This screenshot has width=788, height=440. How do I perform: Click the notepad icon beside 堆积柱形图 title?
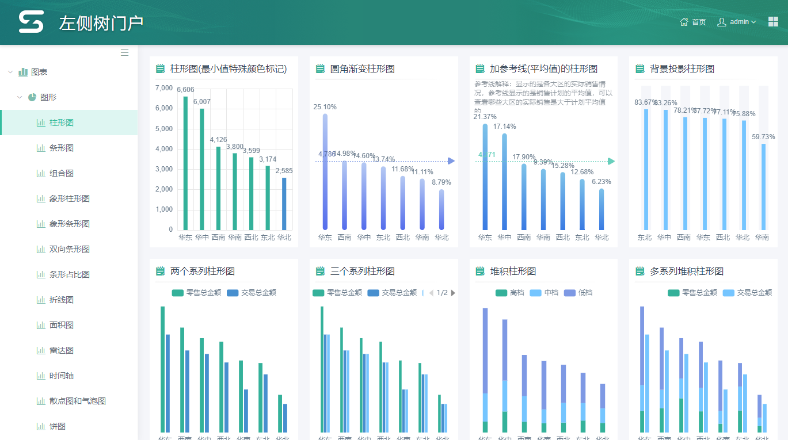(480, 271)
